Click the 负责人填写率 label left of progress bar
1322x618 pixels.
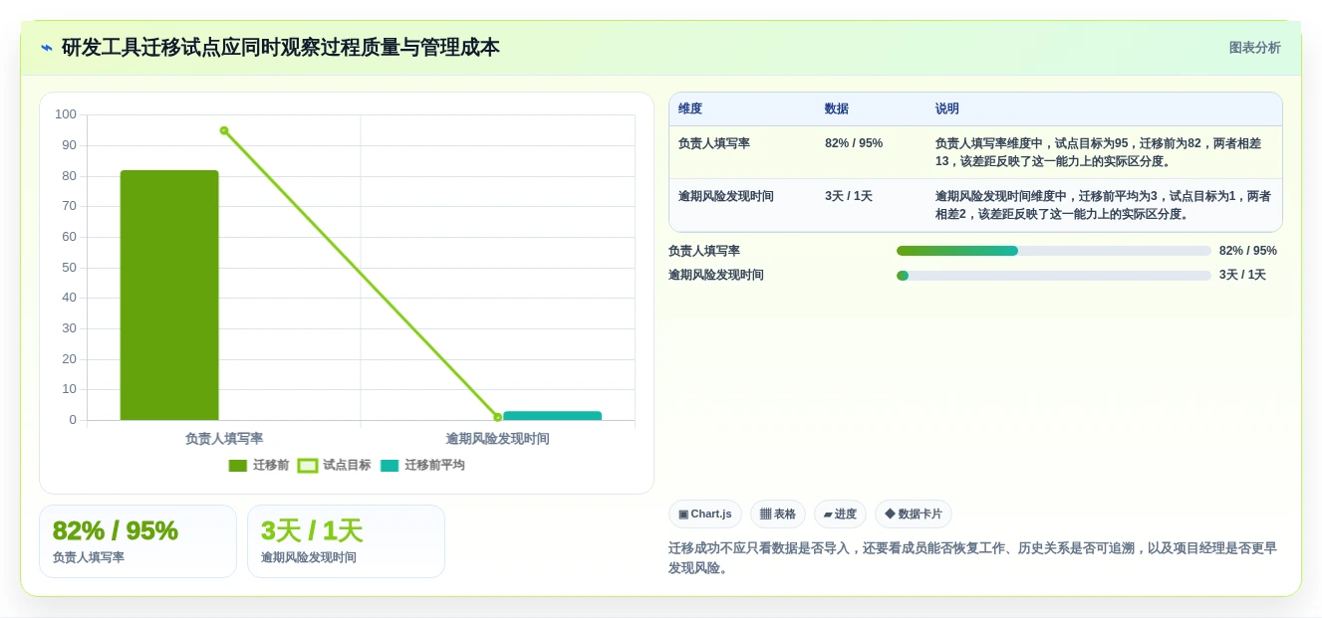[704, 251]
